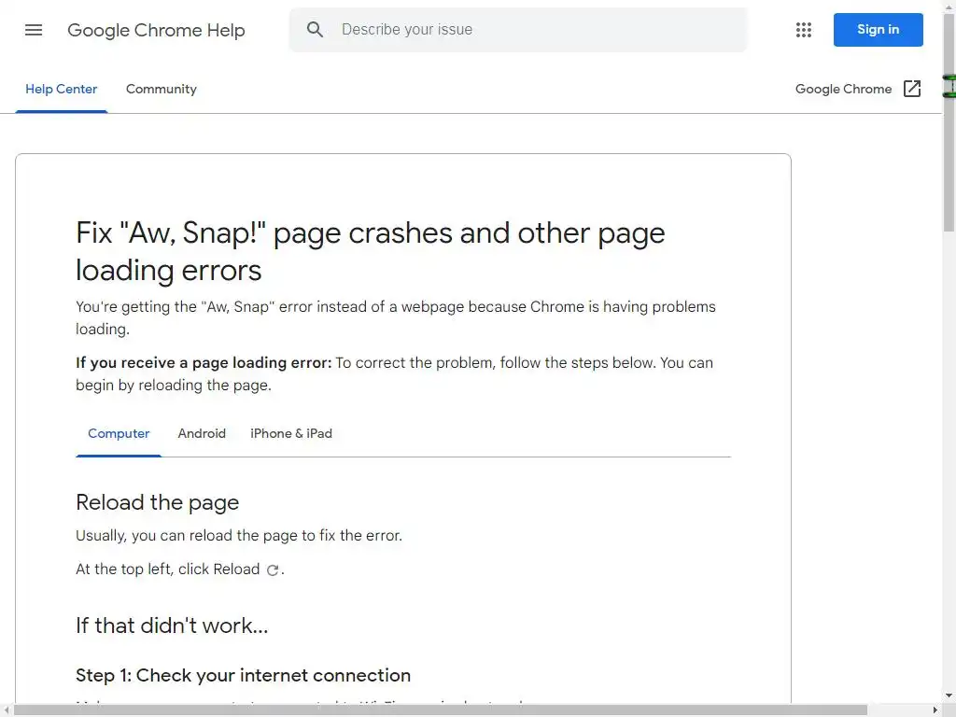Click the vertical scrollbar up arrow
The width and height of the screenshot is (956, 717).
pos(949,7)
